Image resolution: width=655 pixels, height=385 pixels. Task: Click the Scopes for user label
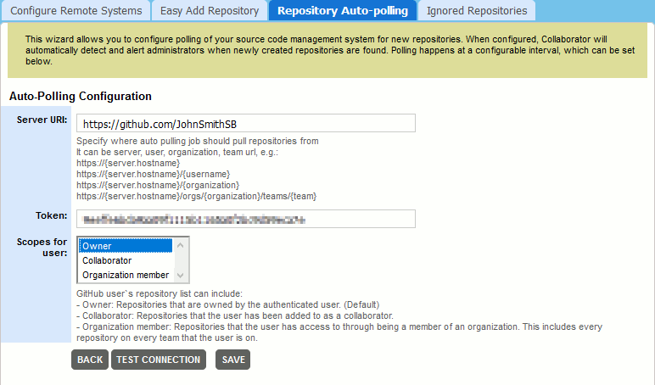tap(42, 247)
